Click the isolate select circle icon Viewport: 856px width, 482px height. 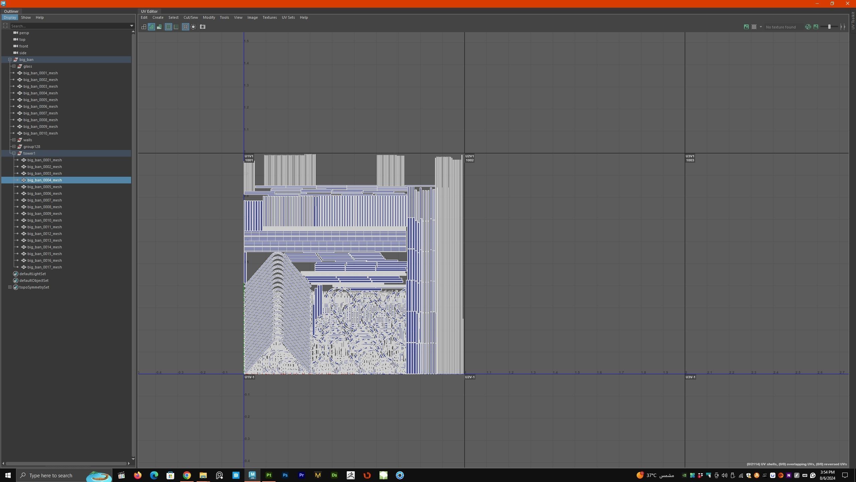pos(193,27)
